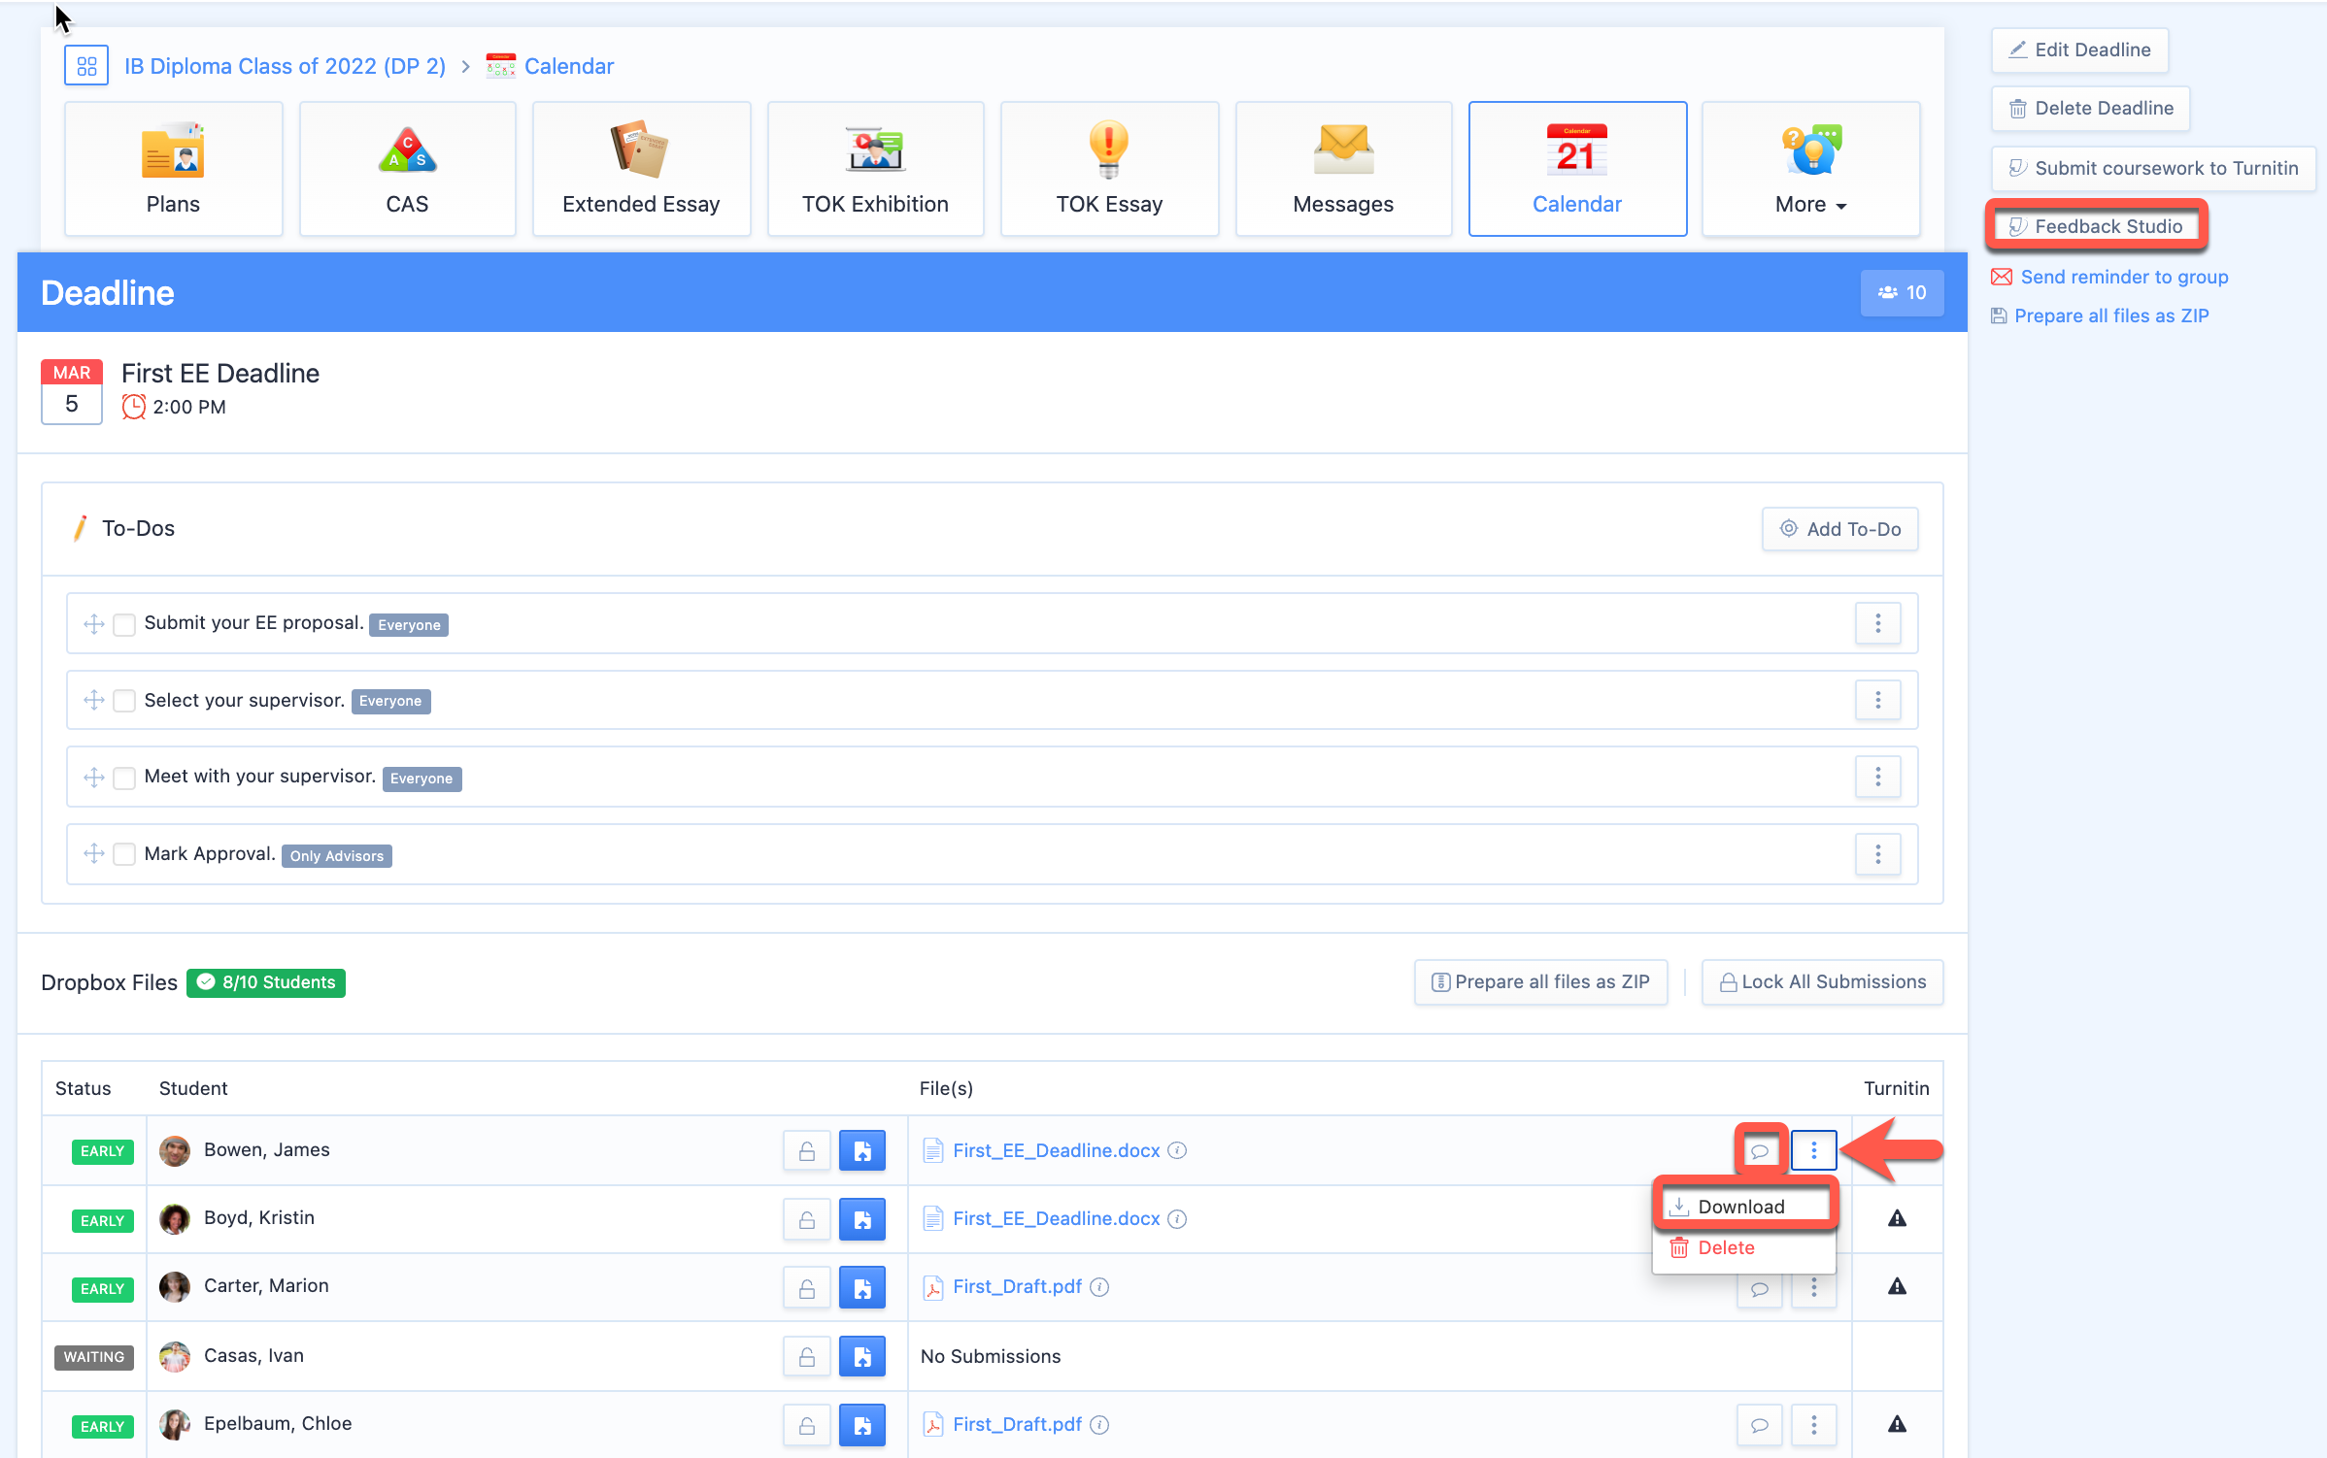Screen dimensions: 2327x1458
Task: Upload file for Carter, Marion
Action: click(x=862, y=1288)
